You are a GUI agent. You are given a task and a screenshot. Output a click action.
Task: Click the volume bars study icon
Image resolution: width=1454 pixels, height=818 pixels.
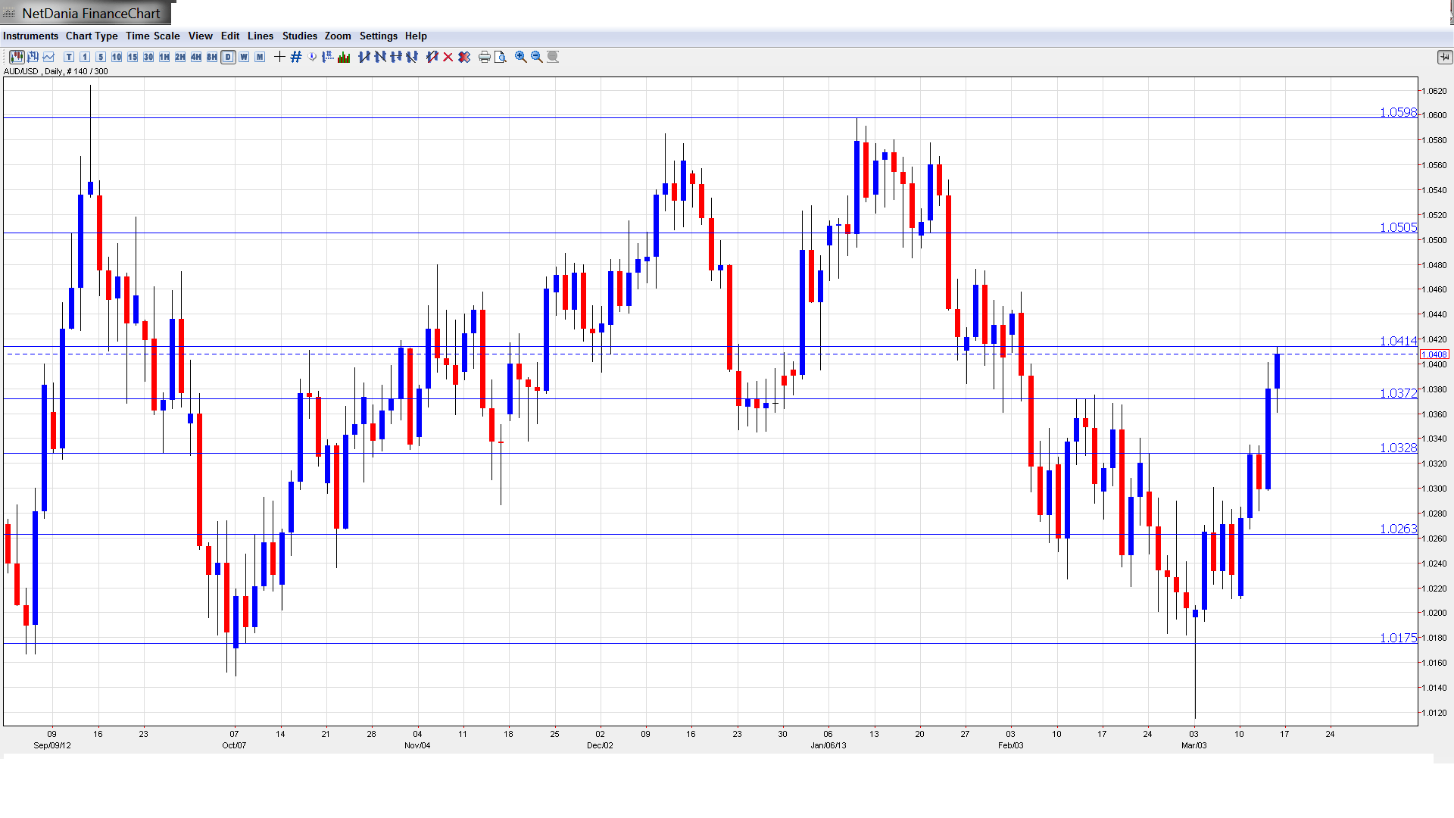pyautogui.click(x=344, y=57)
